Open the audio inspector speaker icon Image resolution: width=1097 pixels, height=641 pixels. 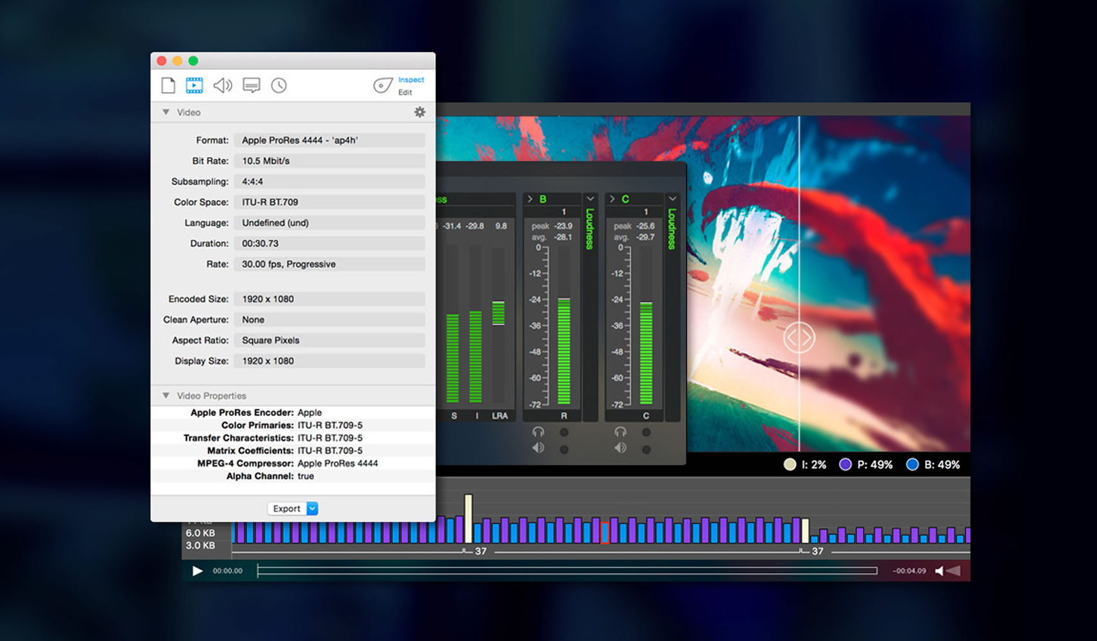point(223,85)
